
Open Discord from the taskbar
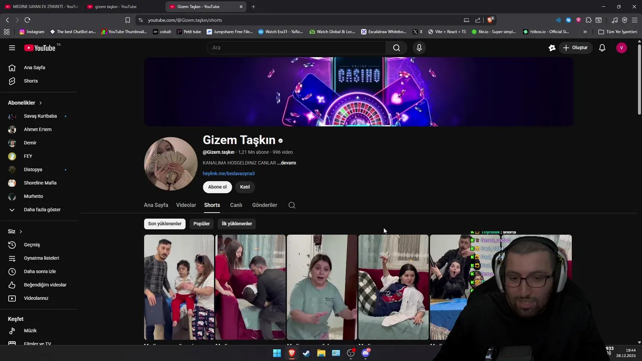pos(366,353)
